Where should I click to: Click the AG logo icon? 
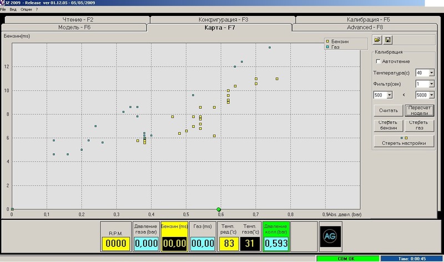click(331, 236)
